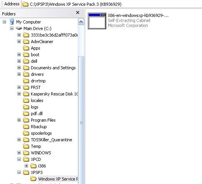202x184 pixels.
Task: Click the boot folder icon
Action: tap(26, 55)
